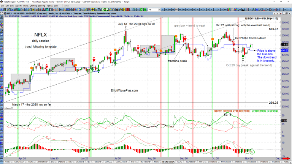Switch to the WMTw tab

[202, 162]
